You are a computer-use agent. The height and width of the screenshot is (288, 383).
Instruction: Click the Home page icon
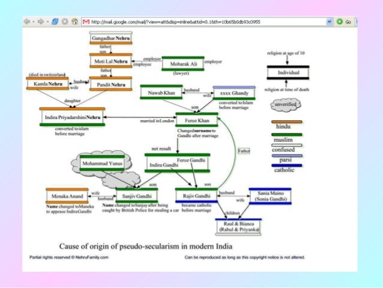point(74,22)
